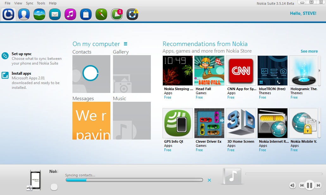Viewport: 326px width, 195px height.
Task: Click the Set up sync icon
Action: tap(5, 56)
